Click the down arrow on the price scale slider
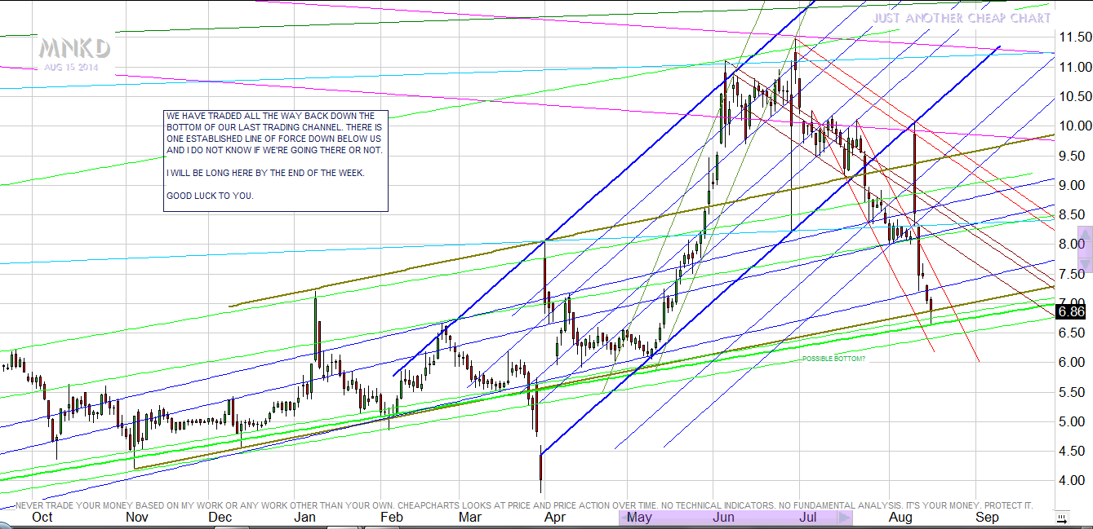 coord(1085,264)
